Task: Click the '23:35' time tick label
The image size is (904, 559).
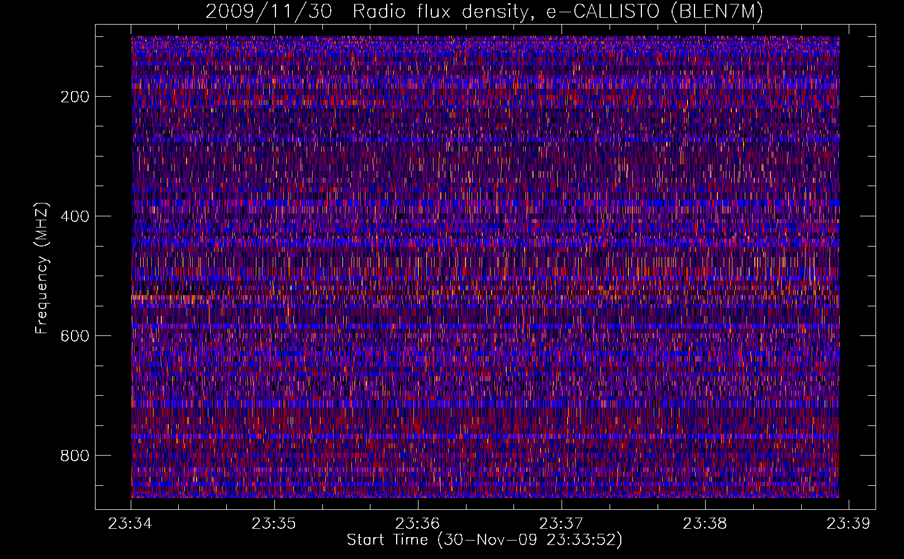Action: (274, 524)
